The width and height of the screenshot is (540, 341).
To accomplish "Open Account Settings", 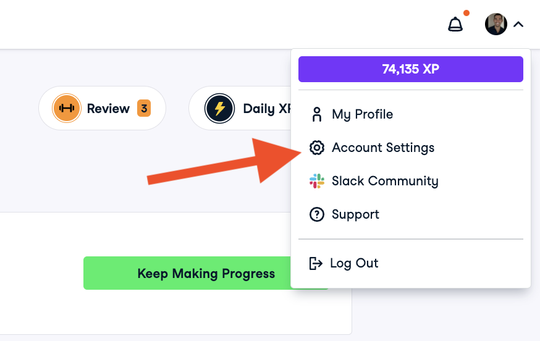I will (382, 148).
